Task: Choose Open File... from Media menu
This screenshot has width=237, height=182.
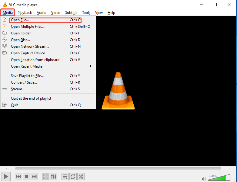Action: tap(48, 20)
